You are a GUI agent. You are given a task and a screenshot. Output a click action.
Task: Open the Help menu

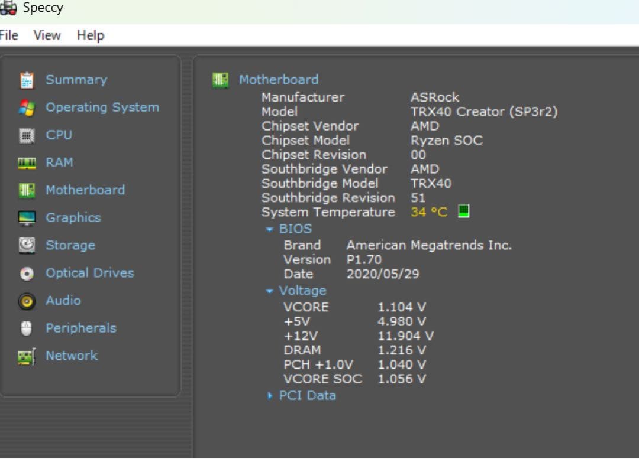point(91,35)
